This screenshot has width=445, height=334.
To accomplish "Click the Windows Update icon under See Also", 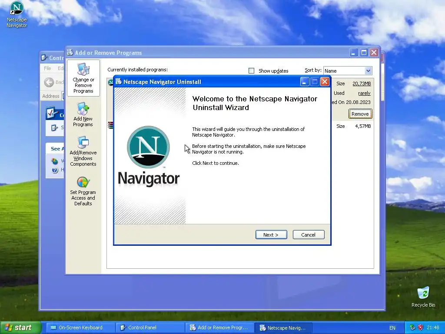I will click(x=54, y=161).
